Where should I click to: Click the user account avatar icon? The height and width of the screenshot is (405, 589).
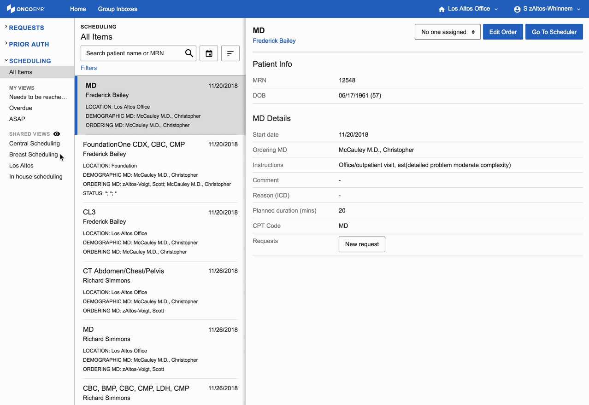pos(517,9)
